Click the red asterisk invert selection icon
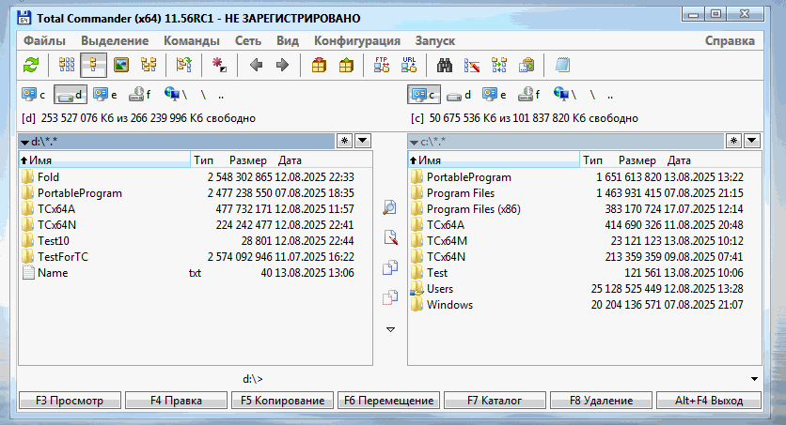The height and width of the screenshot is (425, 786). coord(219,65)
